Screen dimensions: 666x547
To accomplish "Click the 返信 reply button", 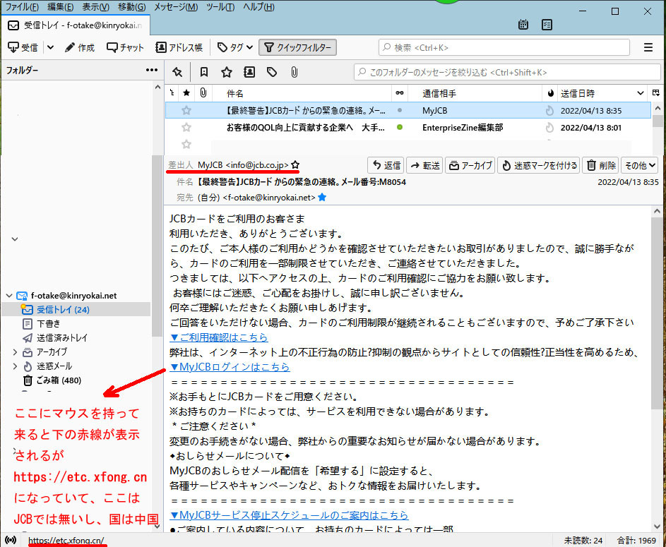I will pyautogui.click(x=386, y=165).
